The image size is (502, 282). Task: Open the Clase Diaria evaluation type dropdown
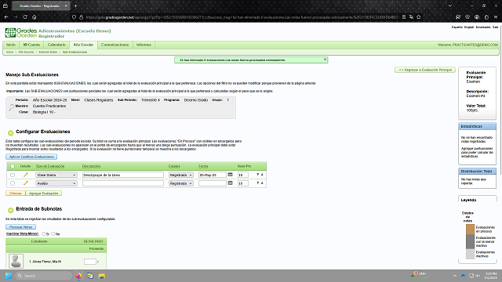(x=56, y=175)
